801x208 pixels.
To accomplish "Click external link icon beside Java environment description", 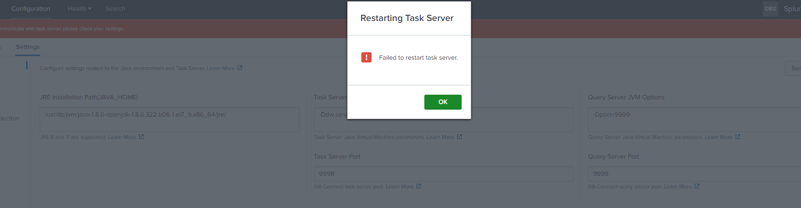I will [x=240, y=68].
